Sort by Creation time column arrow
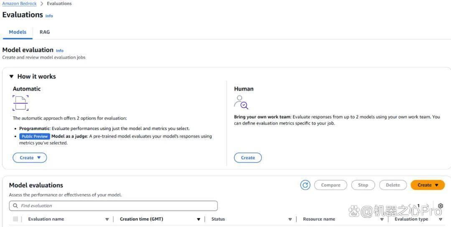This screenshot has height=227, width=451. 198,219
